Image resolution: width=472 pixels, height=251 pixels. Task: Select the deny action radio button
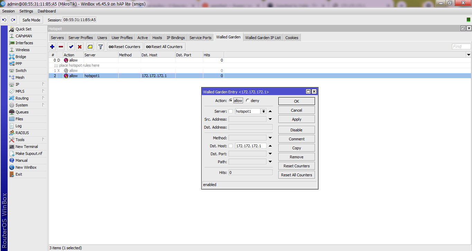pos(248,101)
